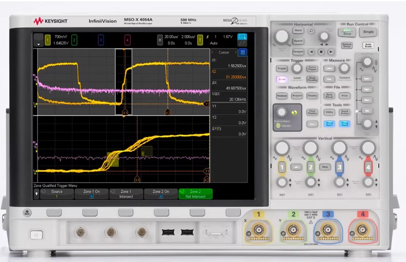Open the Acquire key menu
The width and height of the screenshot is (406, 262).
(x=297, y=96)
